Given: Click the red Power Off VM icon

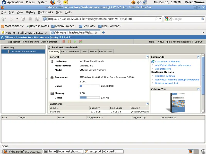Looking at the screenshot, I should [64, 42].
